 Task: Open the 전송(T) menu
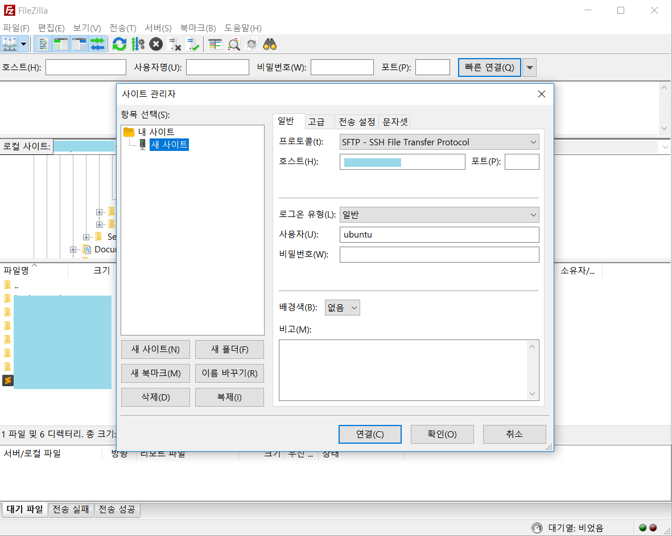(122, 28)
